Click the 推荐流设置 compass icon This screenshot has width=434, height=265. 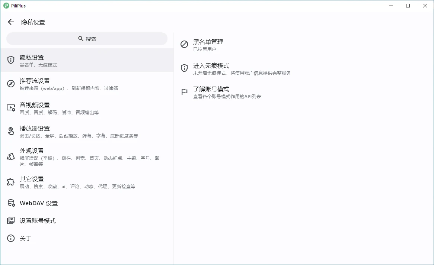[x=10, y=84]
